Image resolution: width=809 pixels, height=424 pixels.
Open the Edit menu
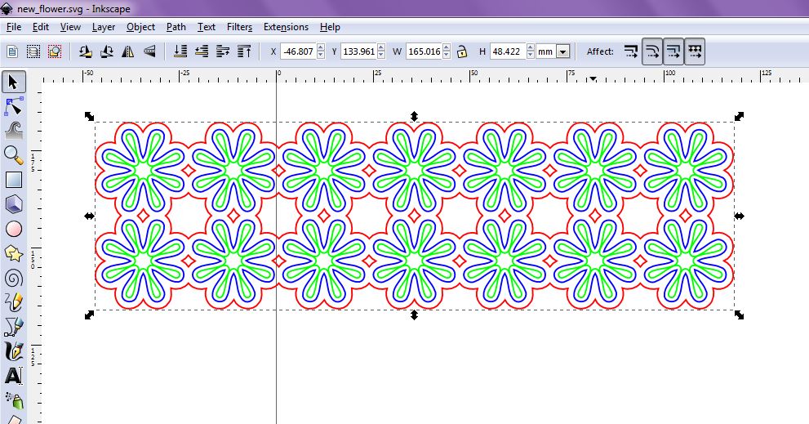(x=41, y=27)
